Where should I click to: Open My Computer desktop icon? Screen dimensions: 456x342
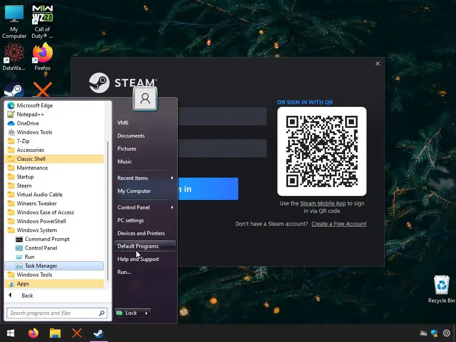[14, 22]
